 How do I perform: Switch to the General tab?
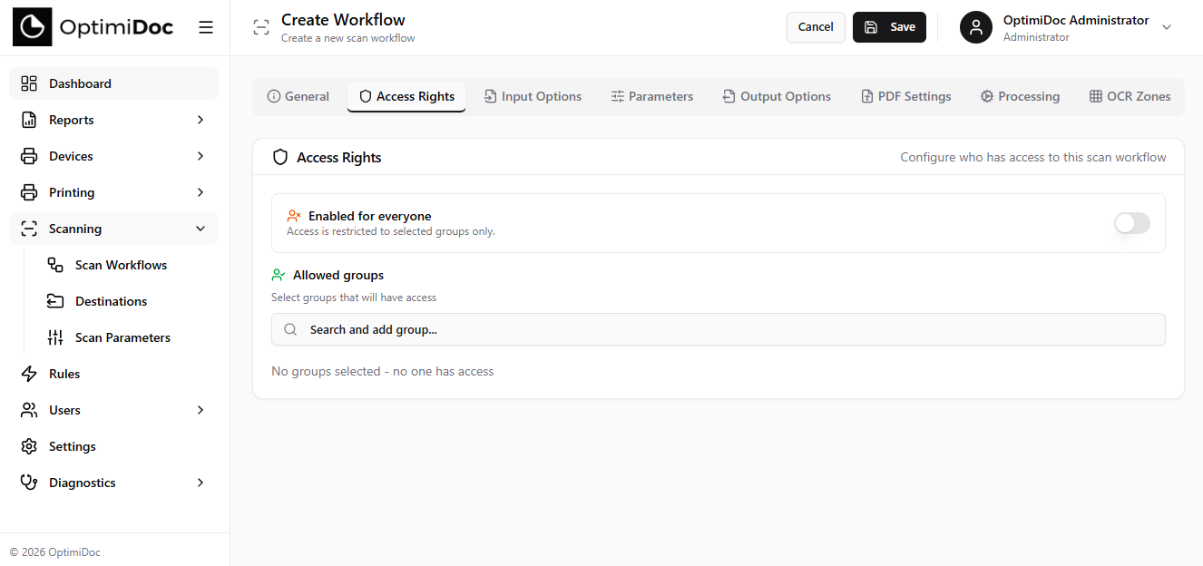(x=298, y=97)
